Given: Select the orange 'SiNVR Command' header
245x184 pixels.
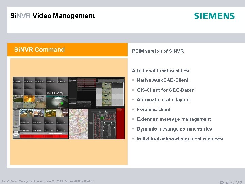Looking at the screenshot, I should [67, 50].
